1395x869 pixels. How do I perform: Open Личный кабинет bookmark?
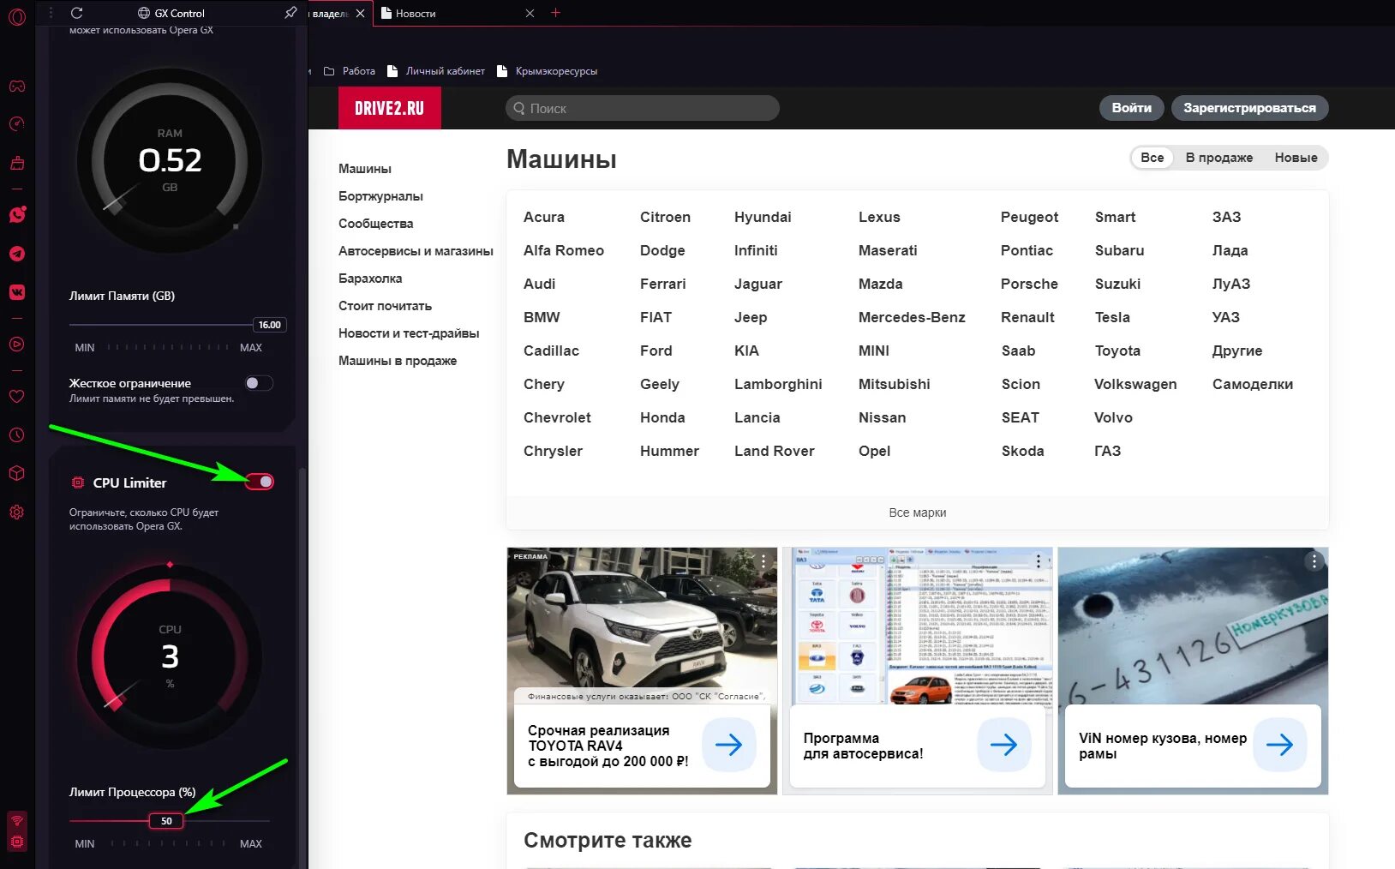pyautogui.click(x=436, y=71)
